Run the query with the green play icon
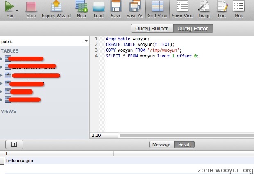This screenshot has width=254, height=174. pyautogui.click(x=9, y=7)
